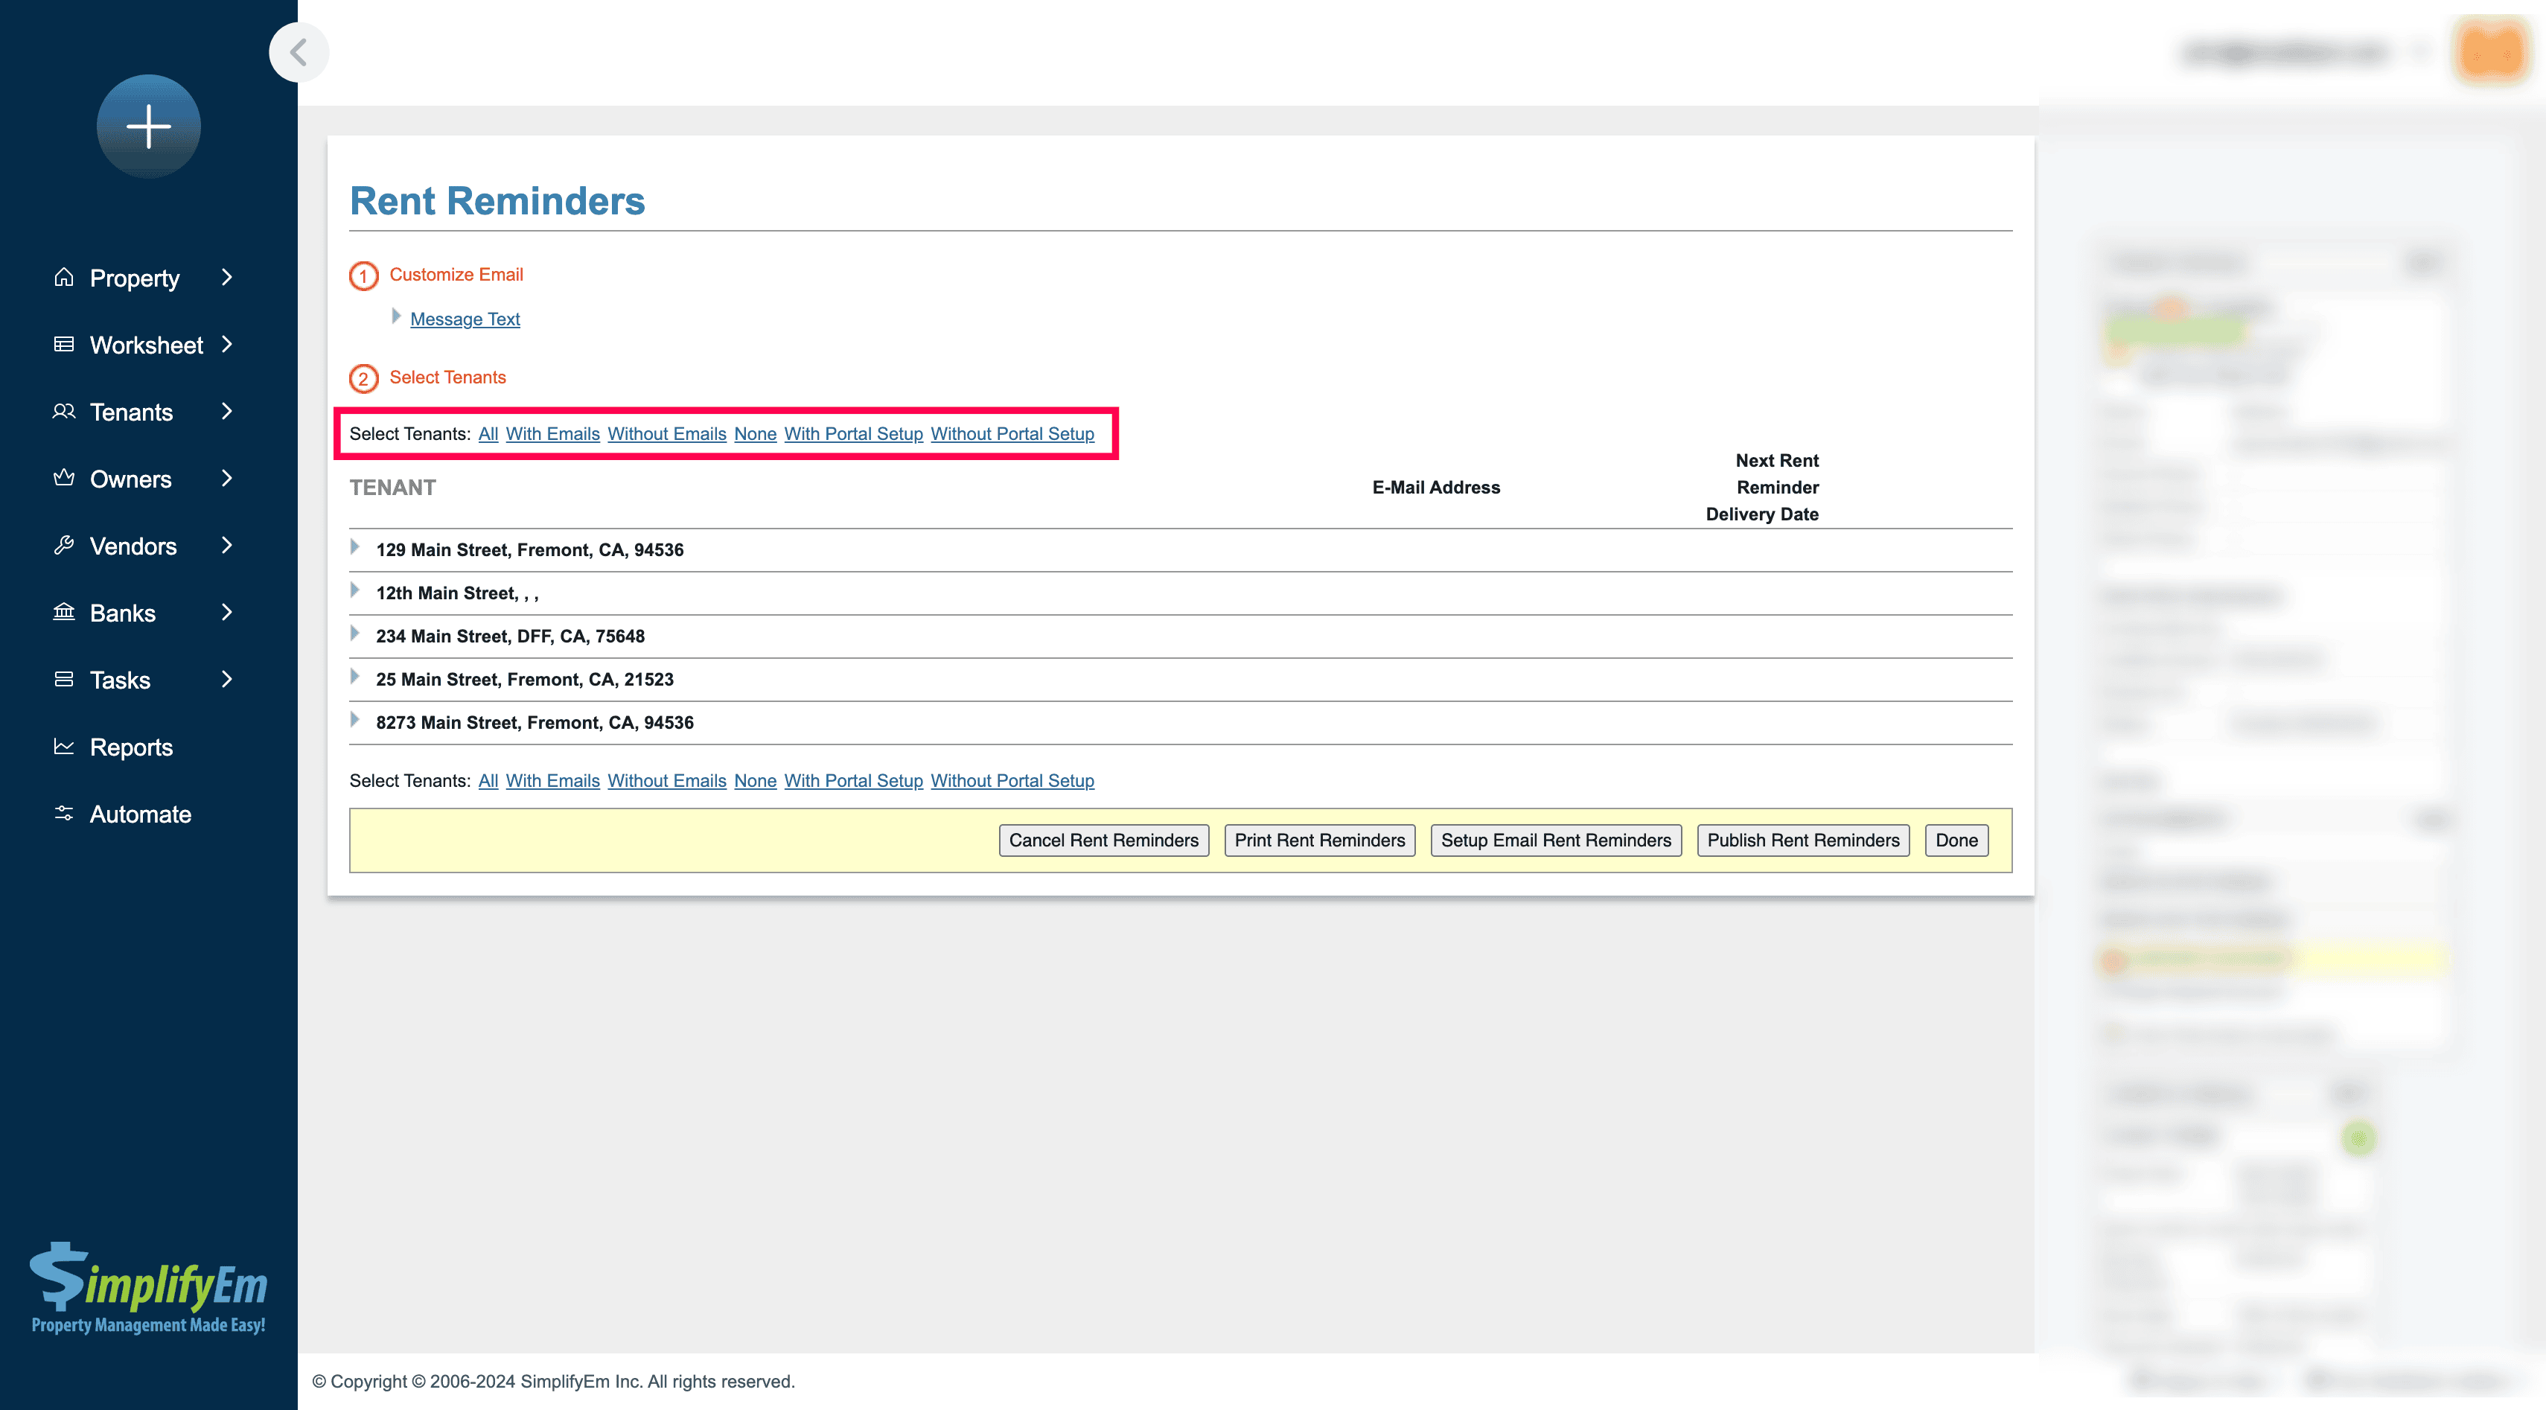Click Publish Rent Reminders button
Screen dimensions: 2546x1410
click(1803, 840)
